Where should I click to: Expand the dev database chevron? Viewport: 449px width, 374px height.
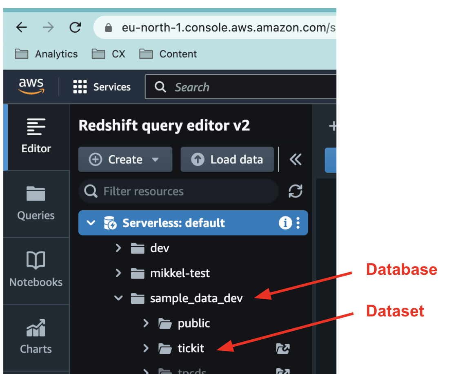coord(118,248)
